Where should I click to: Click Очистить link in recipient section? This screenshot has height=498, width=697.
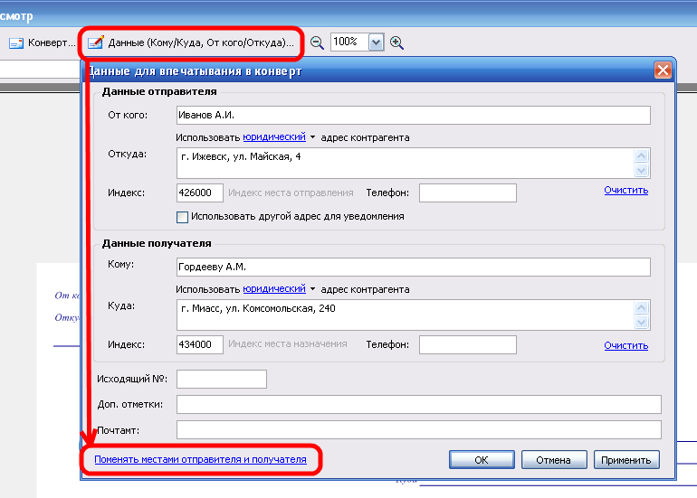click(x=625, y=345)
